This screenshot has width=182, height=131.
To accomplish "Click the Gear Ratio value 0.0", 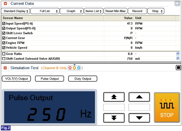I will click(x=130, y=54).
